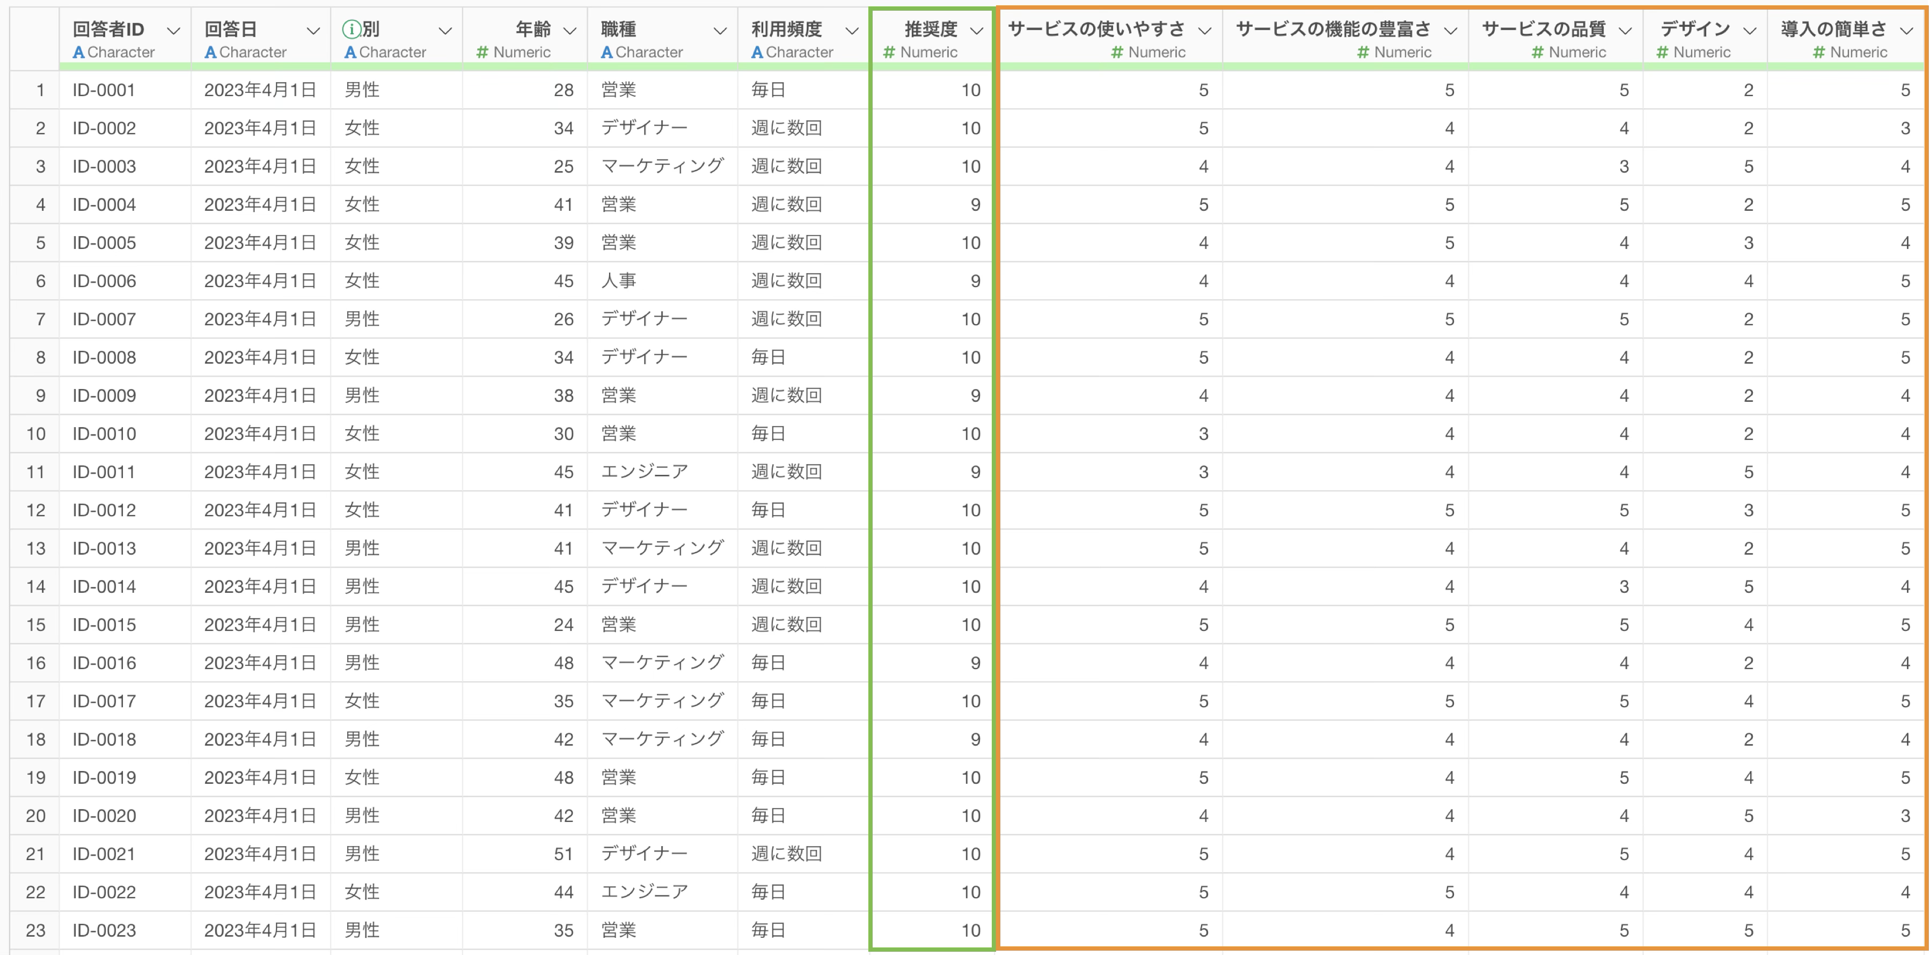The height and width of the screenshot is (955, 1930).
Task: Open サービスの機能の豊富さ column dropdown
Action: (x=1450, y=31)
